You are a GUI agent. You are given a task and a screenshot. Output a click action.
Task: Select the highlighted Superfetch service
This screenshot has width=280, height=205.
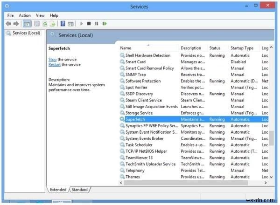point(194,119)
